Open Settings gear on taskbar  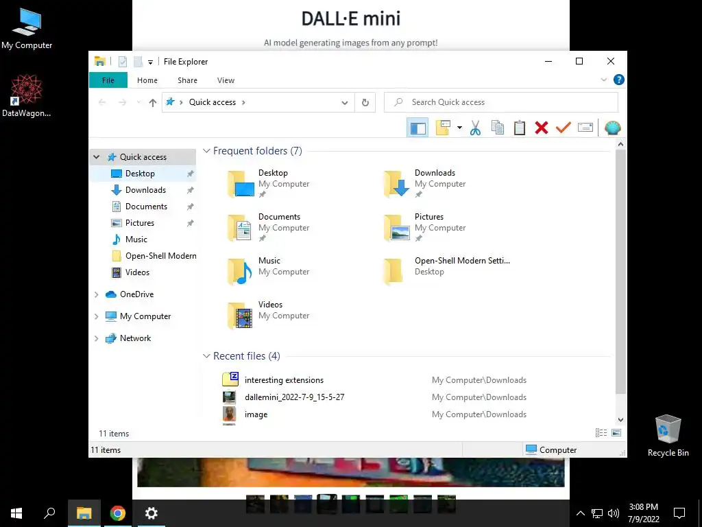[152, 513]
